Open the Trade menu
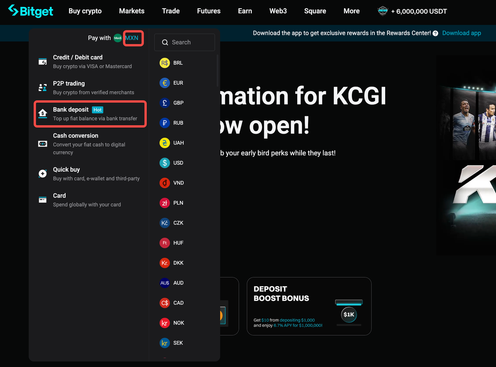Screen dimensions: 496x367 [171, 11]
